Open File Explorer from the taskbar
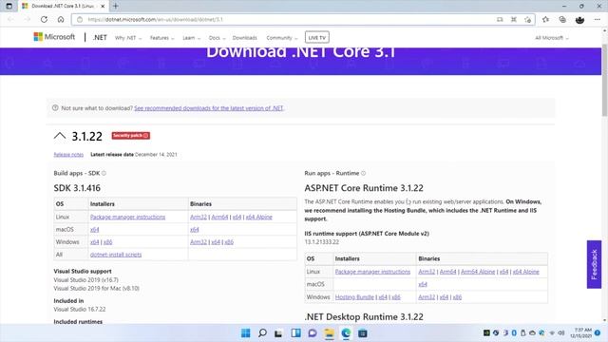 click(330, 333)
